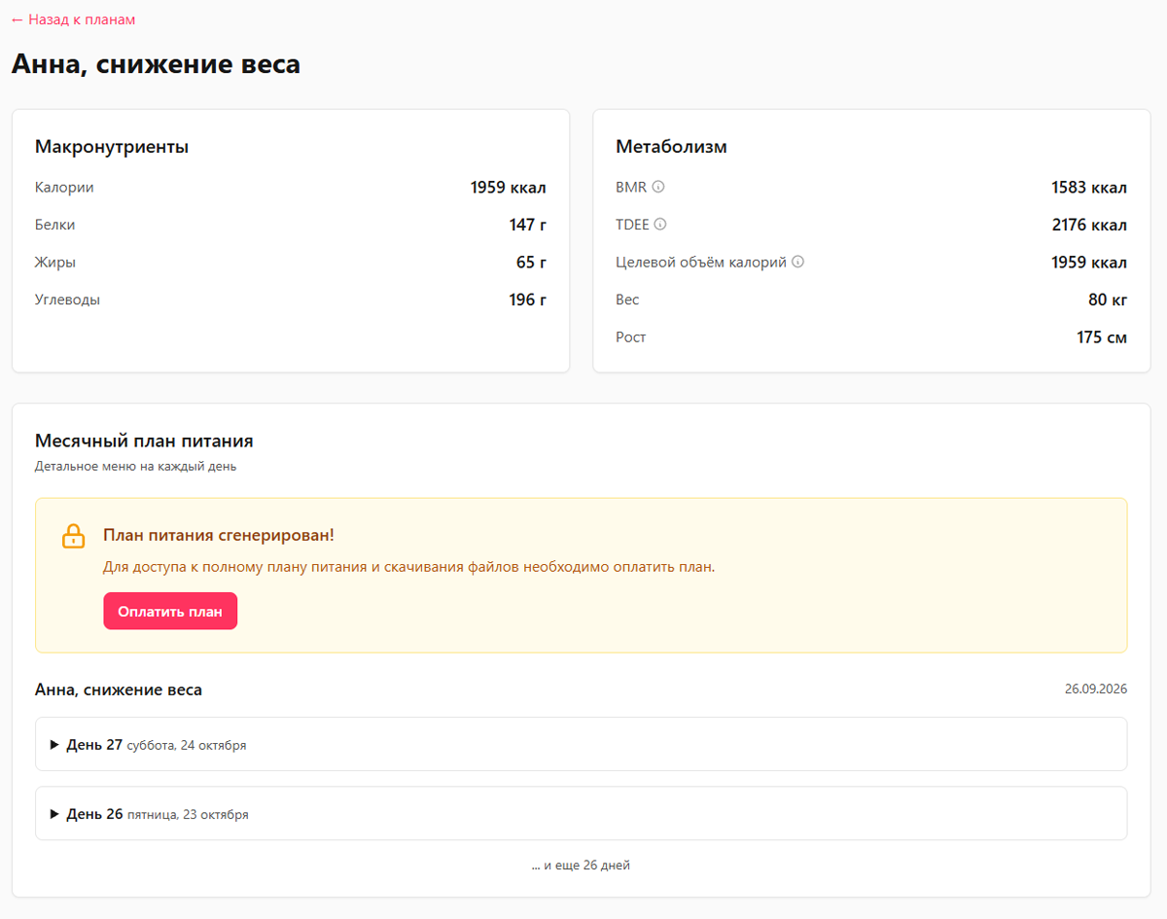This screenshot has height=919, width=1167.
Task: Open the info tooltip for Целевой объём калорий
Action: [x=798, y=262]
